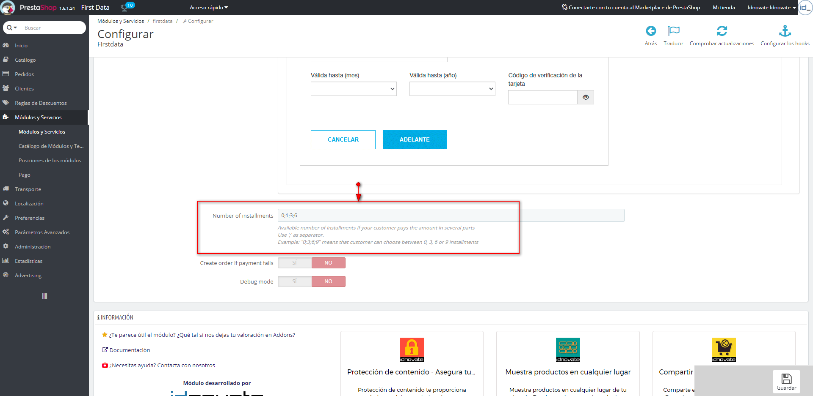Image resolution: width=813 pixels, height=396 pixels.
Task: Click the Preferencias wrench icon
Action: pyautogui.click(x=6, y=218)
